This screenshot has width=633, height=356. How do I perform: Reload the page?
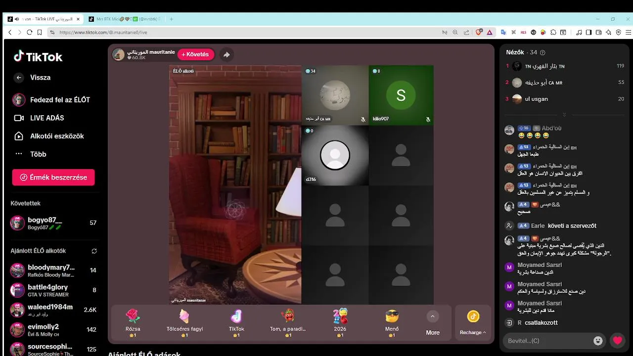pyautogui.click(x=29, y=32)
